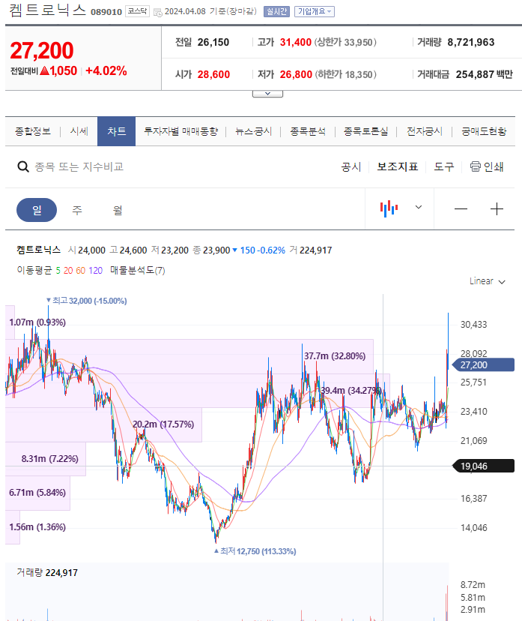Click the 최저 12,750 low marker
Viewport: 522px width, 621px height.
[x=255, y=551]
